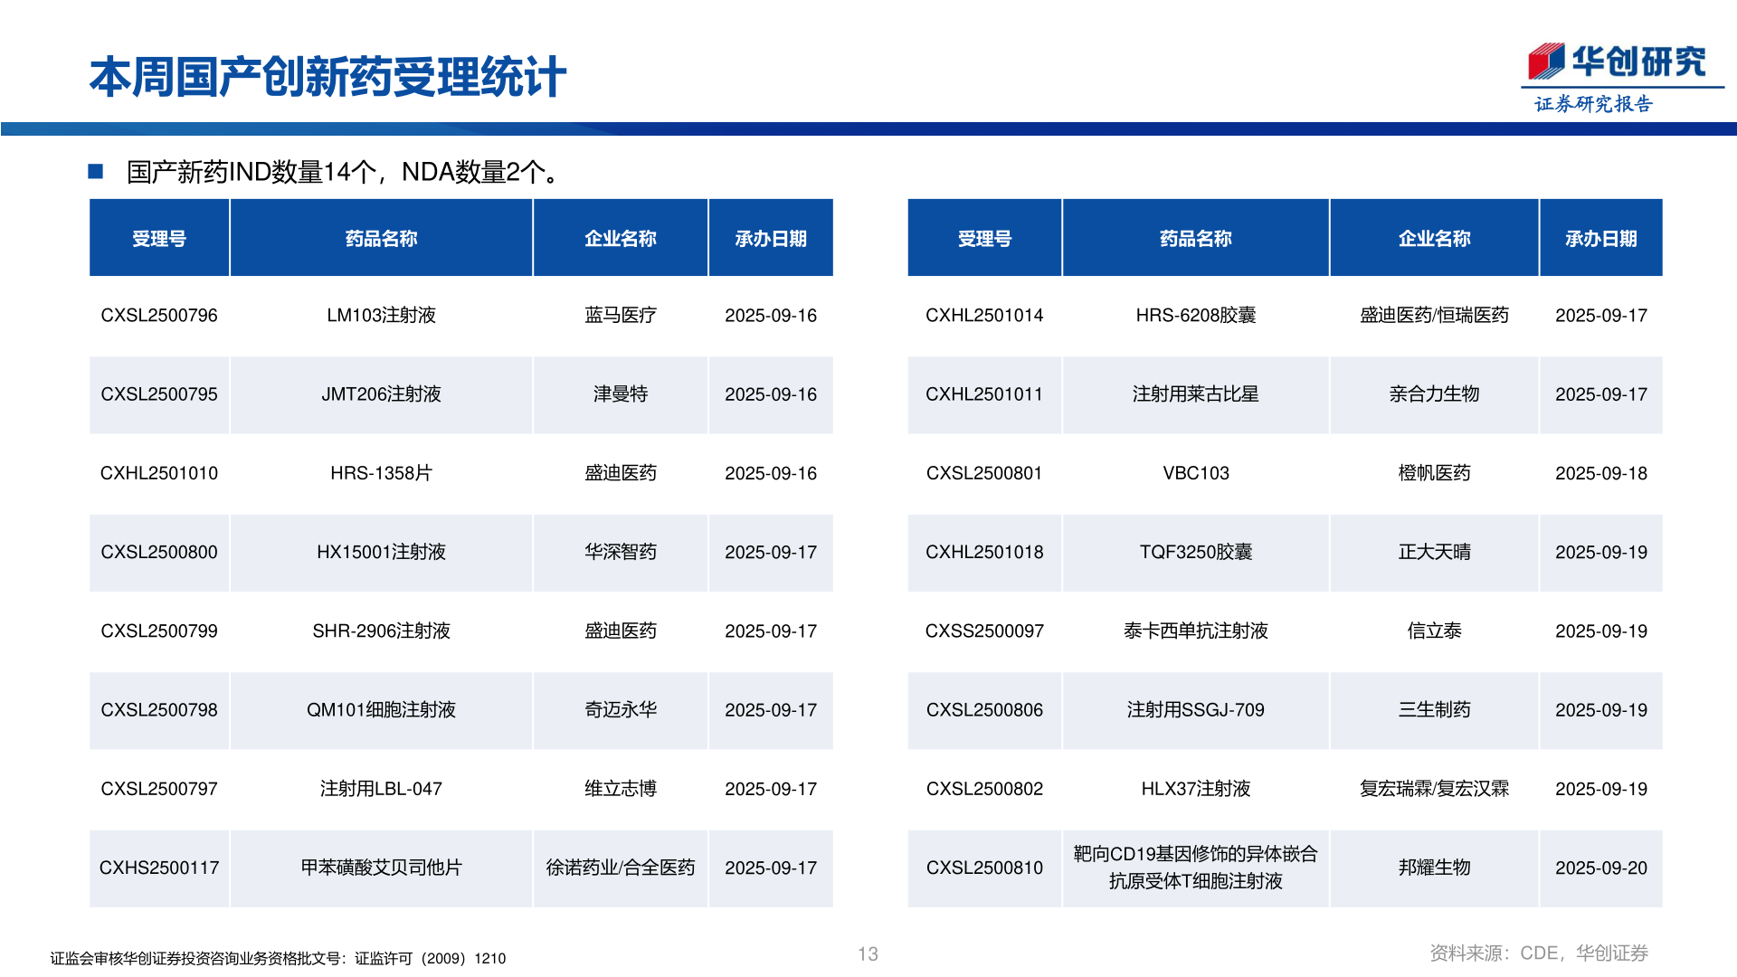Click the 证券研究报告 caption under logo
The width and height of the screenshot is (1737, 977).
1593,104
